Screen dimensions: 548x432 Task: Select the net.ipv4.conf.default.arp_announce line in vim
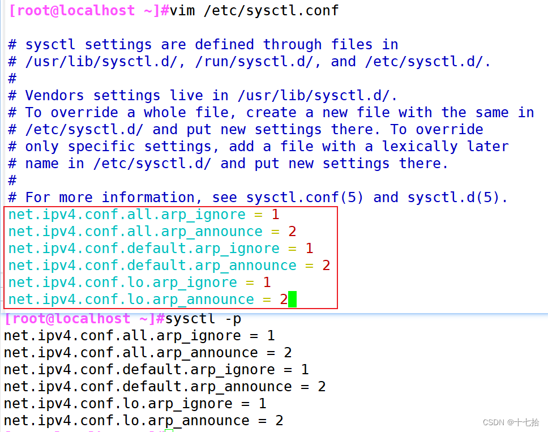[x=169, y=266]
